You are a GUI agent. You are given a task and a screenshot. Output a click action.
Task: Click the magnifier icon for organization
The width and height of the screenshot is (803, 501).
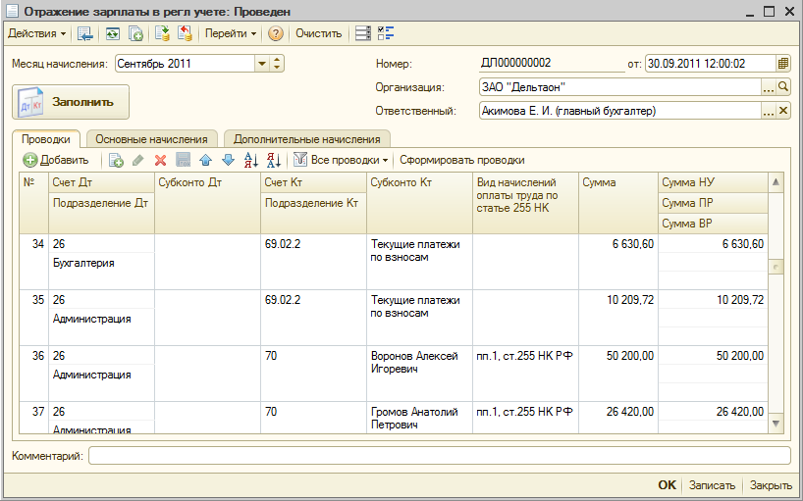(783, 87)
